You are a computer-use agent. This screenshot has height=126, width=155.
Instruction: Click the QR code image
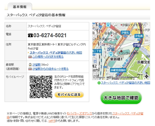click(x=41, y=87)
